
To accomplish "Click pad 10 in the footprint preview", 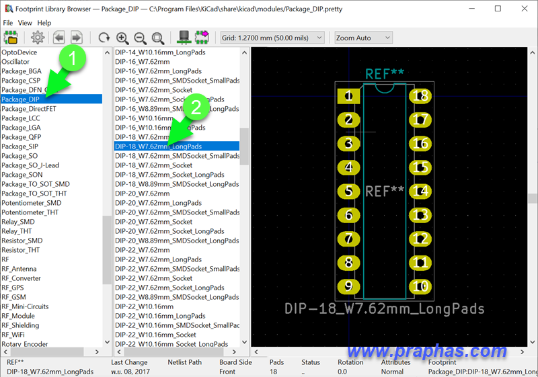I will click(420, 286).
